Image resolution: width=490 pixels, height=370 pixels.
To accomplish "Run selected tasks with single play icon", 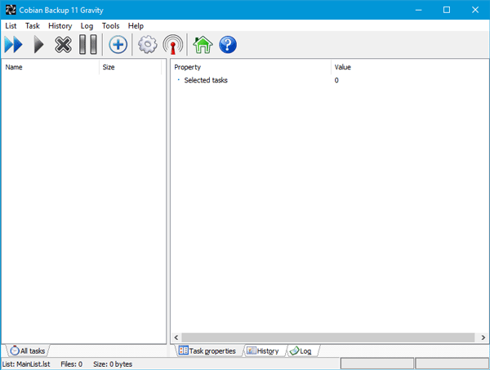I will click(x=38, y=44).
